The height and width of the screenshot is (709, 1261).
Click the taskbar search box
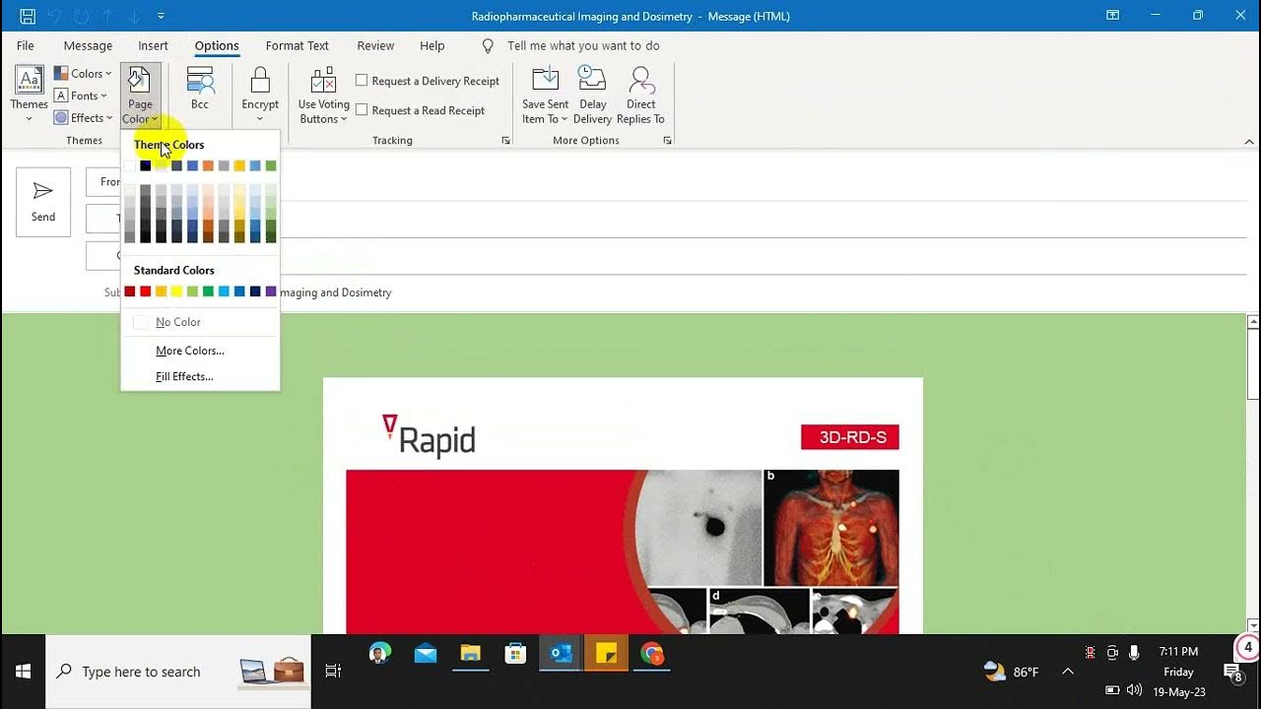[178, 672]
